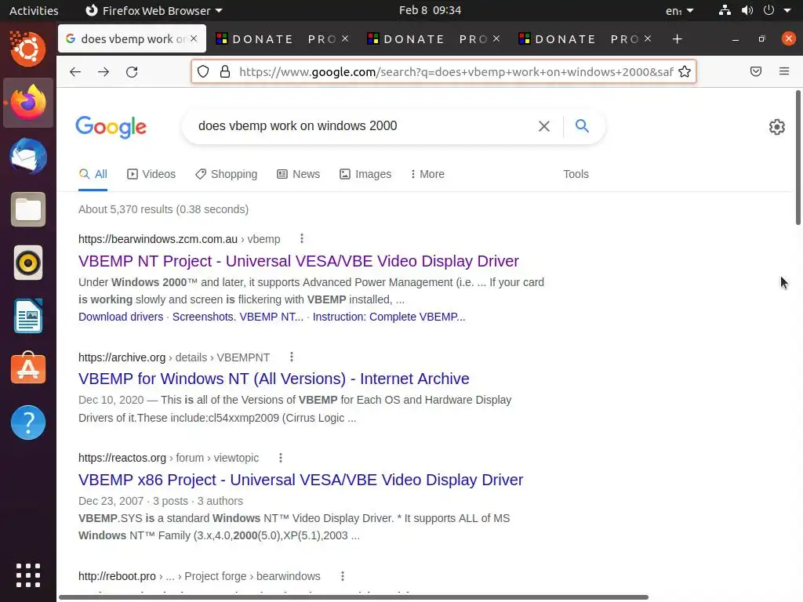This screenshot has width=803, height=602.
Task: Launch Thunderbird Mail from dock
Action: 28,156
